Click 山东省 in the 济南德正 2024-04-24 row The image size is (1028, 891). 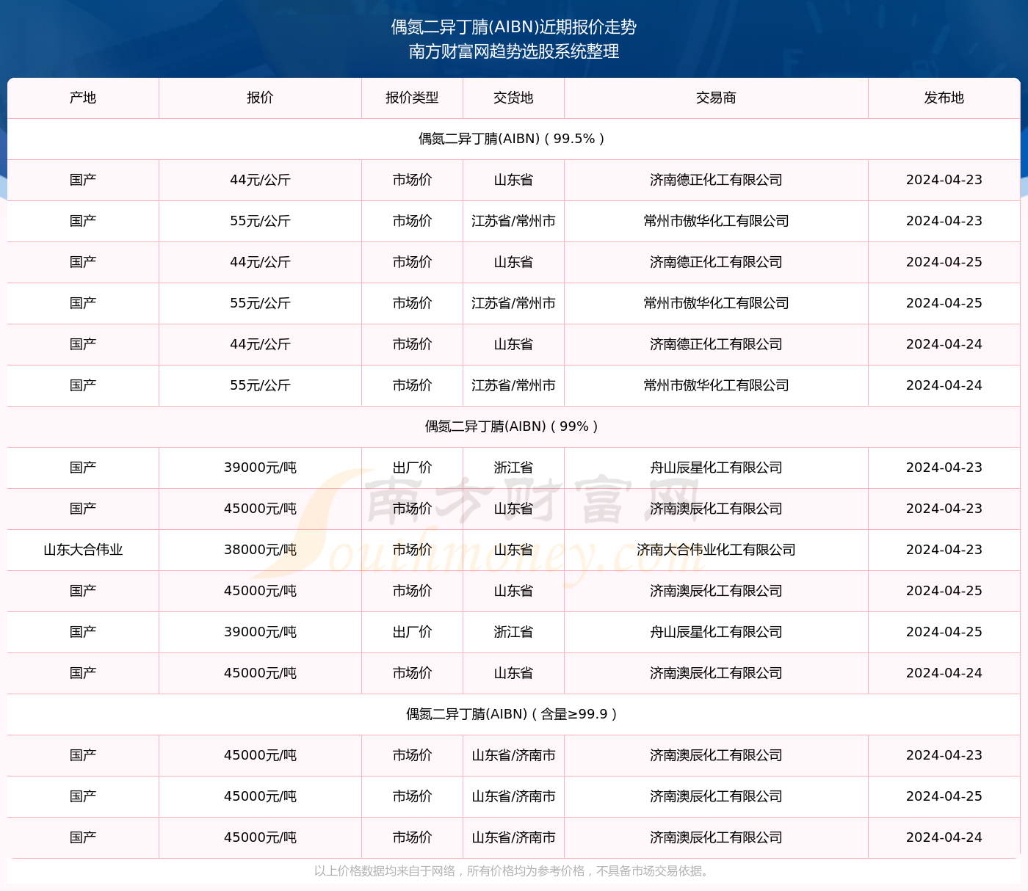coord(513,344)
